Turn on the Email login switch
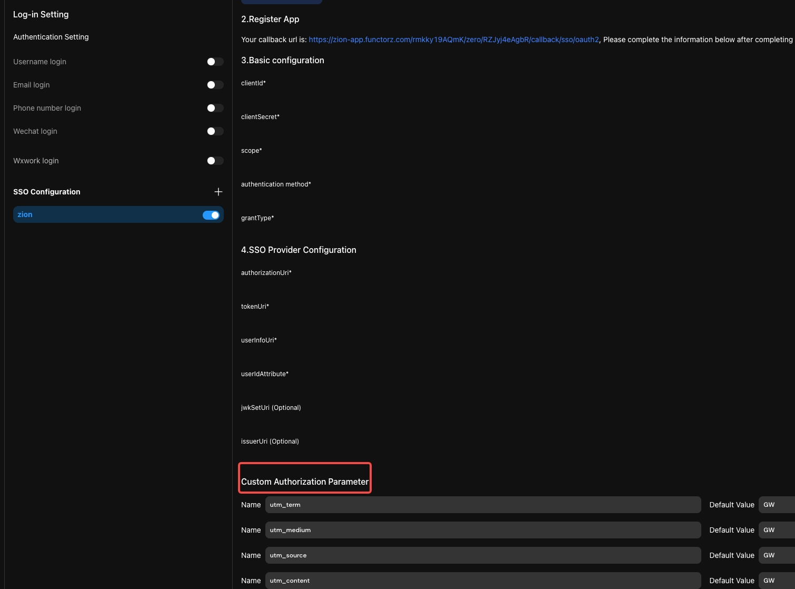This screenshot has height=589, width=795. [x=215, y=85]
